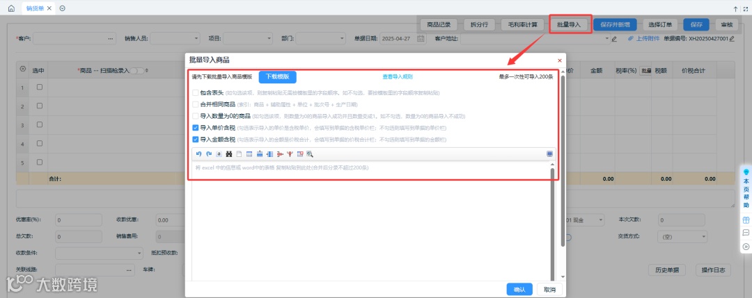
Task: Open 本页帮助 help panel
Action: tap(746, 188)
